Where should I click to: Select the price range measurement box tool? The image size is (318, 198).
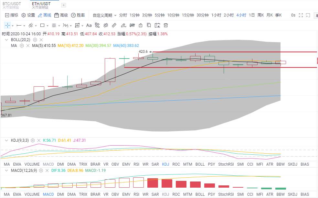77,25
